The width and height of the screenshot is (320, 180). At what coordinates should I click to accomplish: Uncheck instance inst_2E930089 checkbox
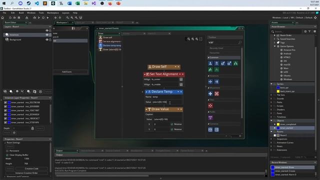point(5,106)
